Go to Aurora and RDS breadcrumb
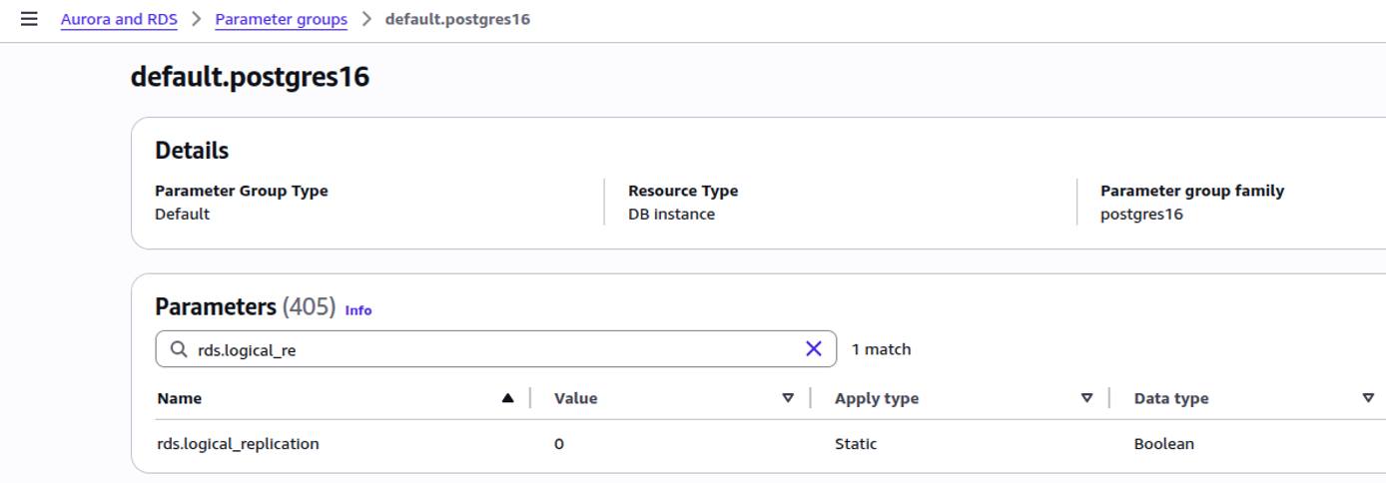1386x483 pixels. pyautogui.click(x=119, y=19)
